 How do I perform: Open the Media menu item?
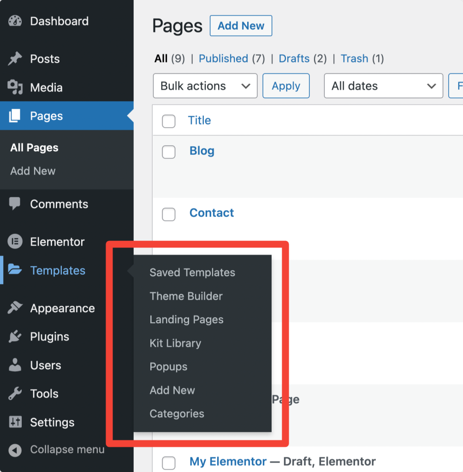pos(47,88)
